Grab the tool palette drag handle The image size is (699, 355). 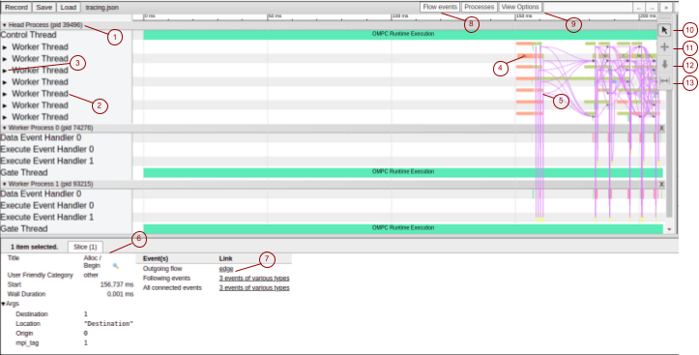tap(664, 18)
